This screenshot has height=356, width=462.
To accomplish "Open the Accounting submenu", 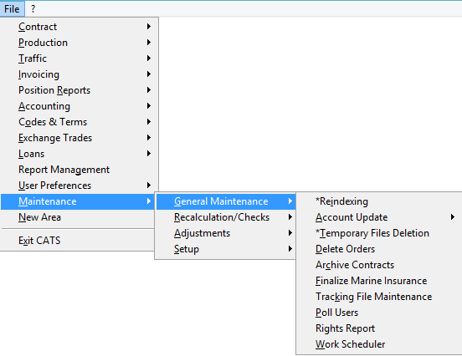I will click(x=79, y=106).
